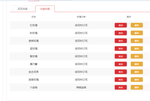Remove 百合花束 from the list
This screenshot has width=150, height=101.
click(137, 72)
